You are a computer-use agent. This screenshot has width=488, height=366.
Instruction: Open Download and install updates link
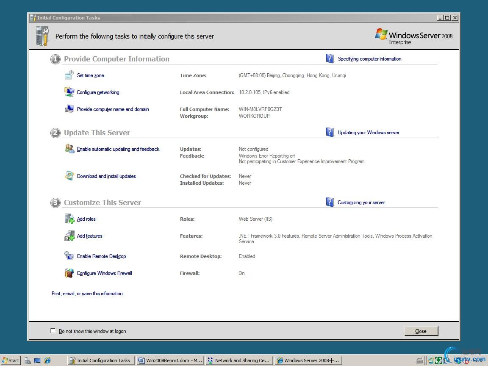pos(106,176)
